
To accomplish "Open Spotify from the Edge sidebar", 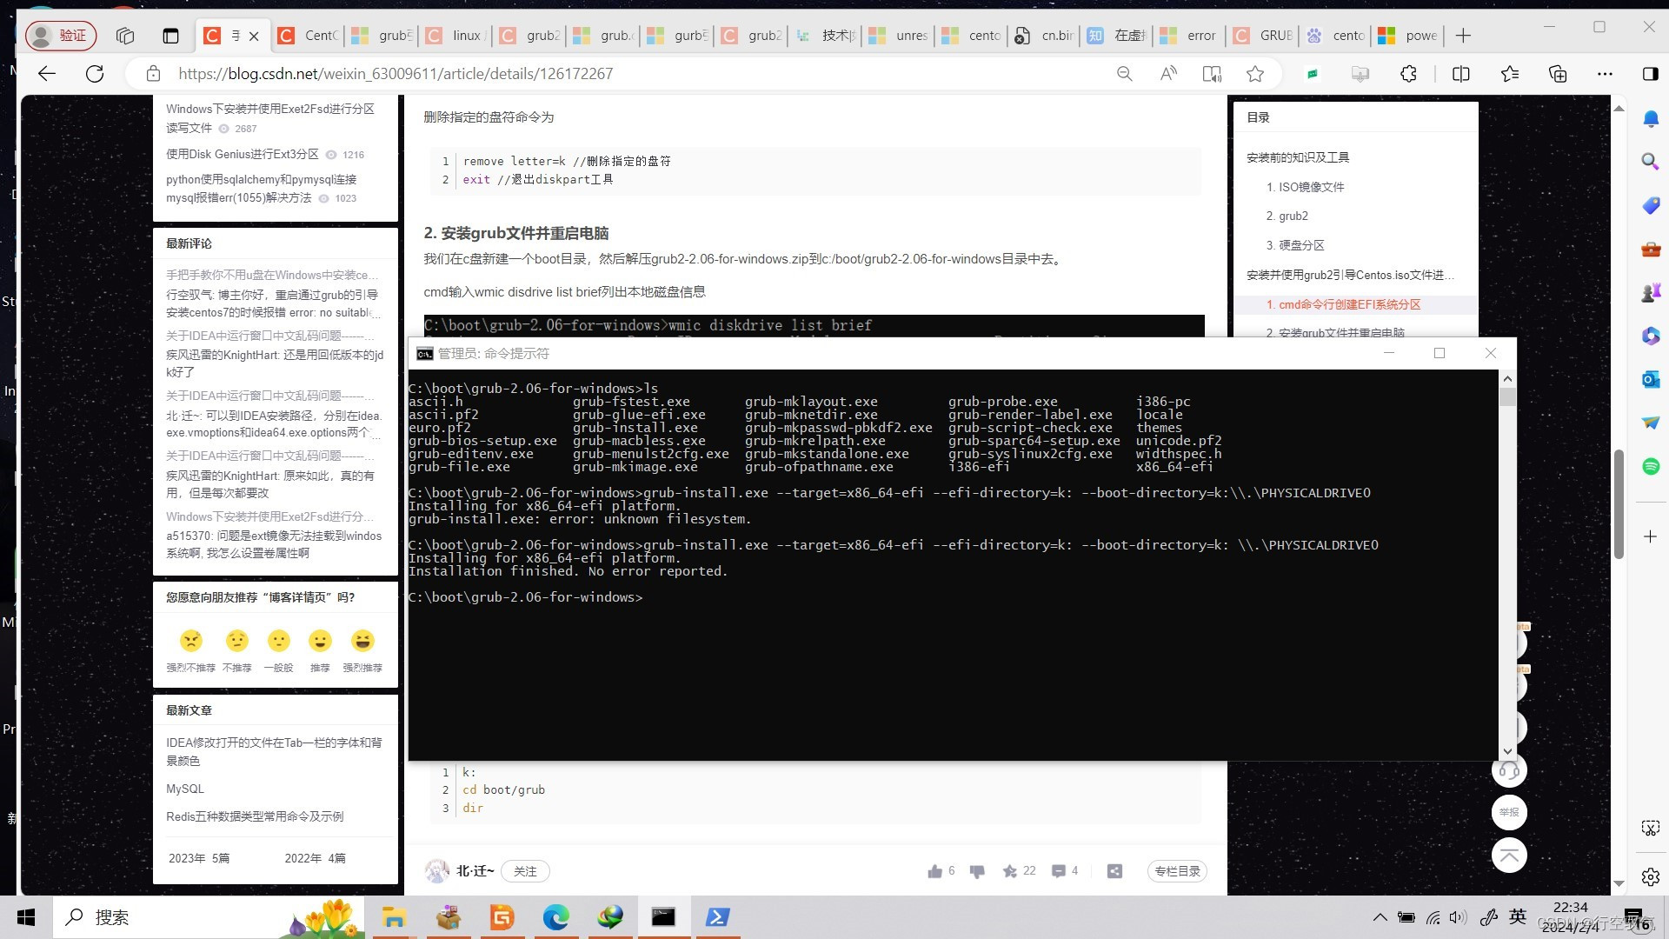I will point(1651,467).
